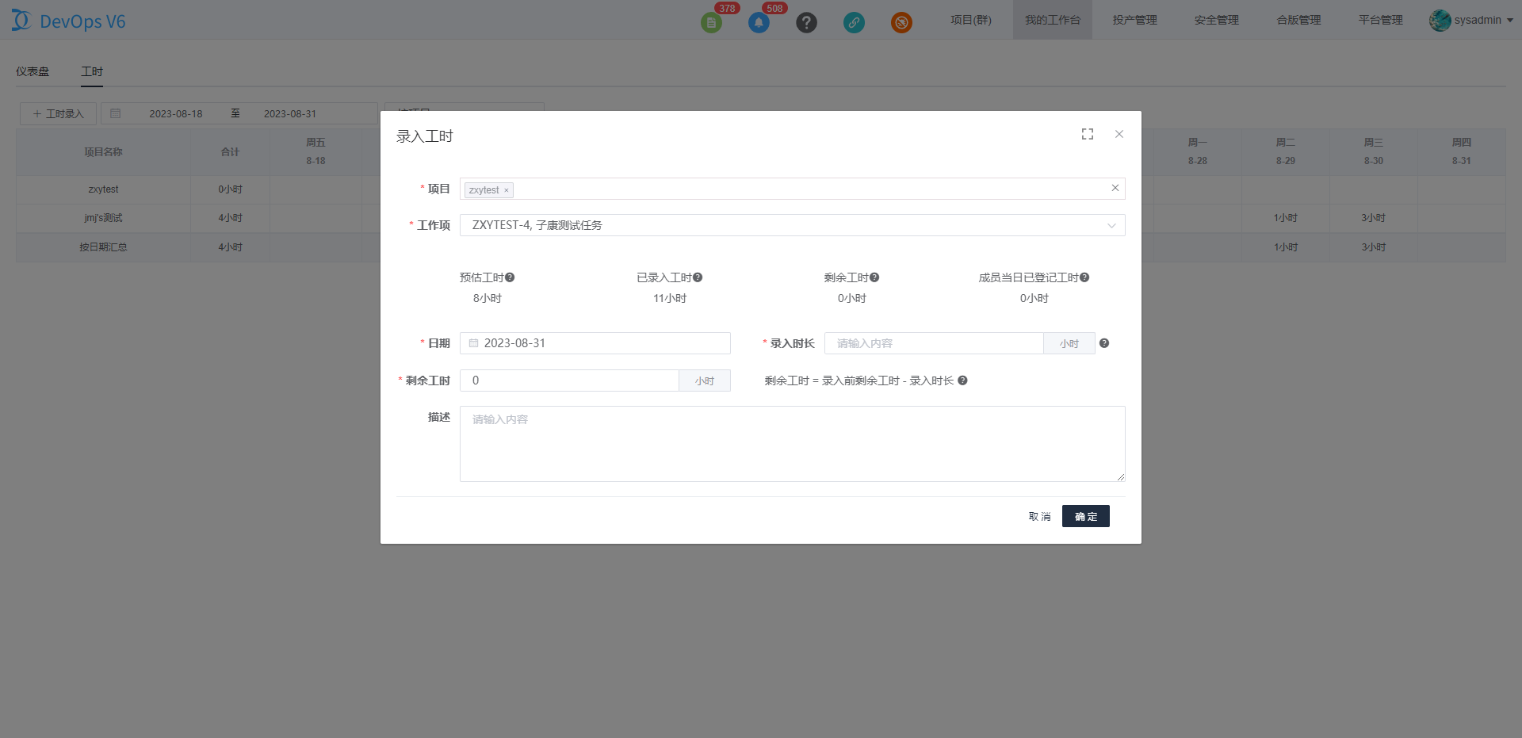Viewport: 1522px width, 738px height.
Task: Switch to the 仪表盘 tab
Action: (33, 71)
